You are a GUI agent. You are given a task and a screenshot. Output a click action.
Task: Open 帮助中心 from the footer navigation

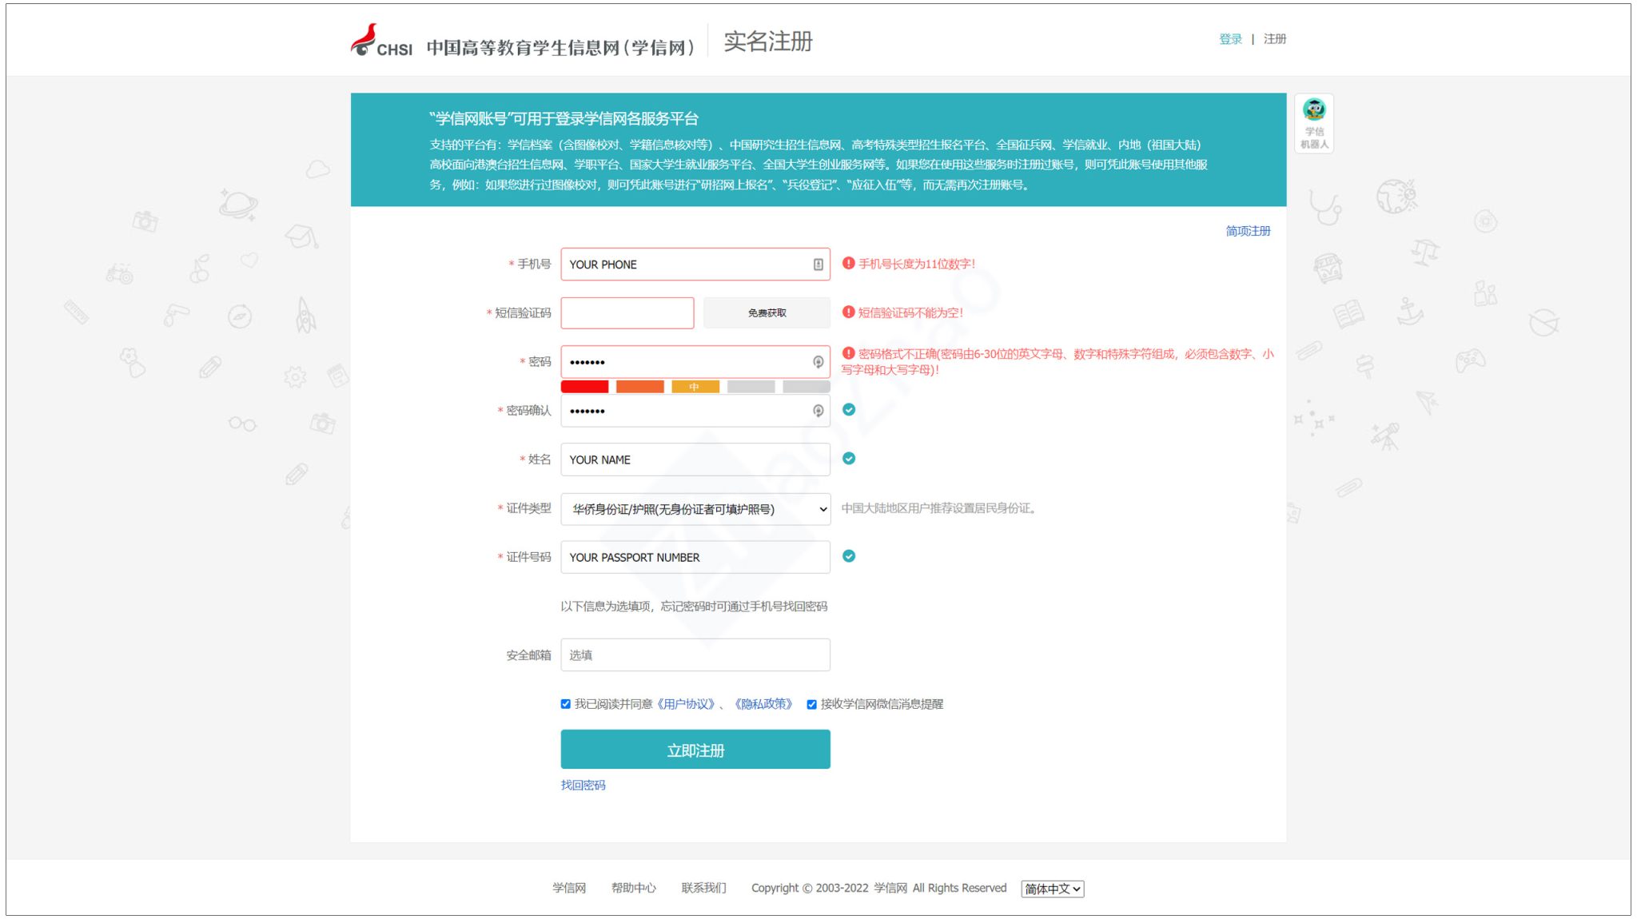(x=632, y=888)
